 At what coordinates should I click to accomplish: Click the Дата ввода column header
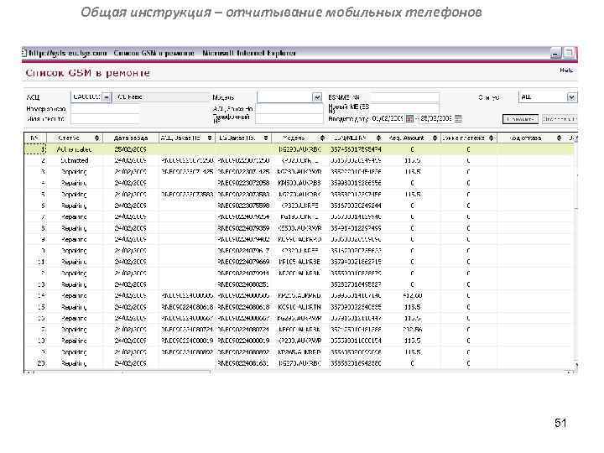(x=131, y=138)
